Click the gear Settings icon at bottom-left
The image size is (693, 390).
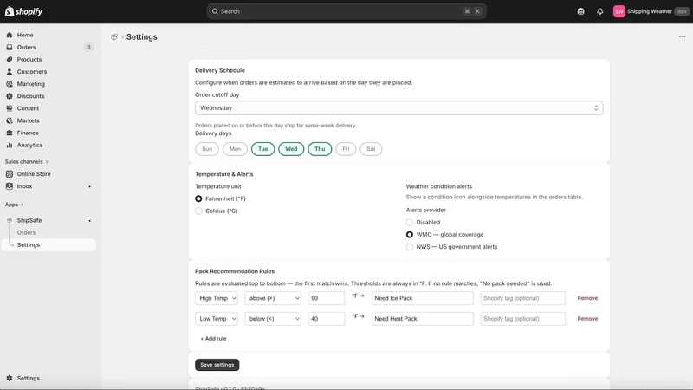(10, 378)
